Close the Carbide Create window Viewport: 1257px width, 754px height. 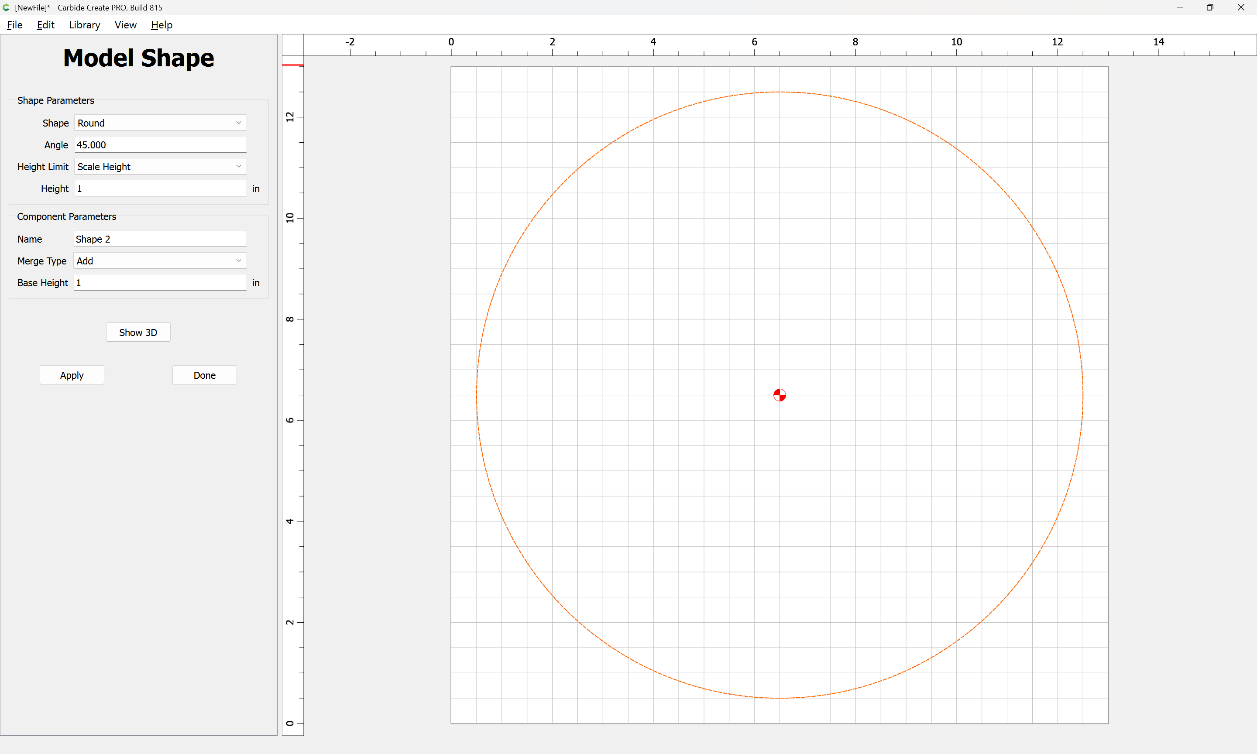coord(1240,7)
